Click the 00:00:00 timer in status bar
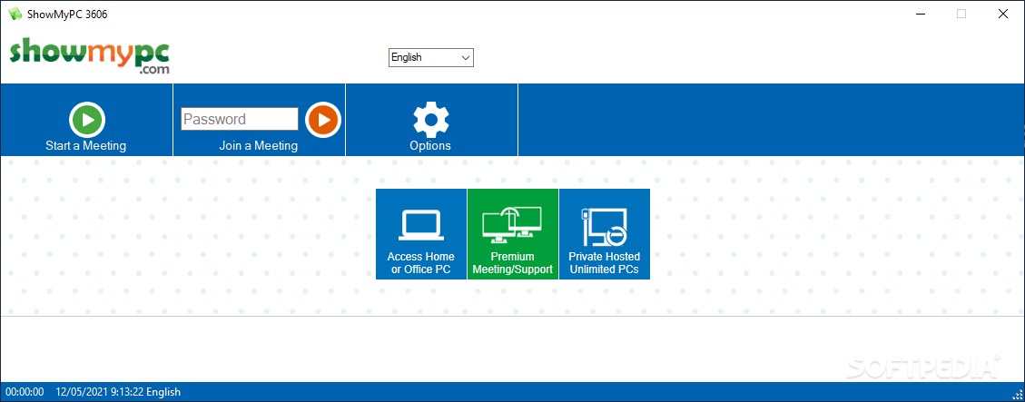 click(x=25, y=392)
